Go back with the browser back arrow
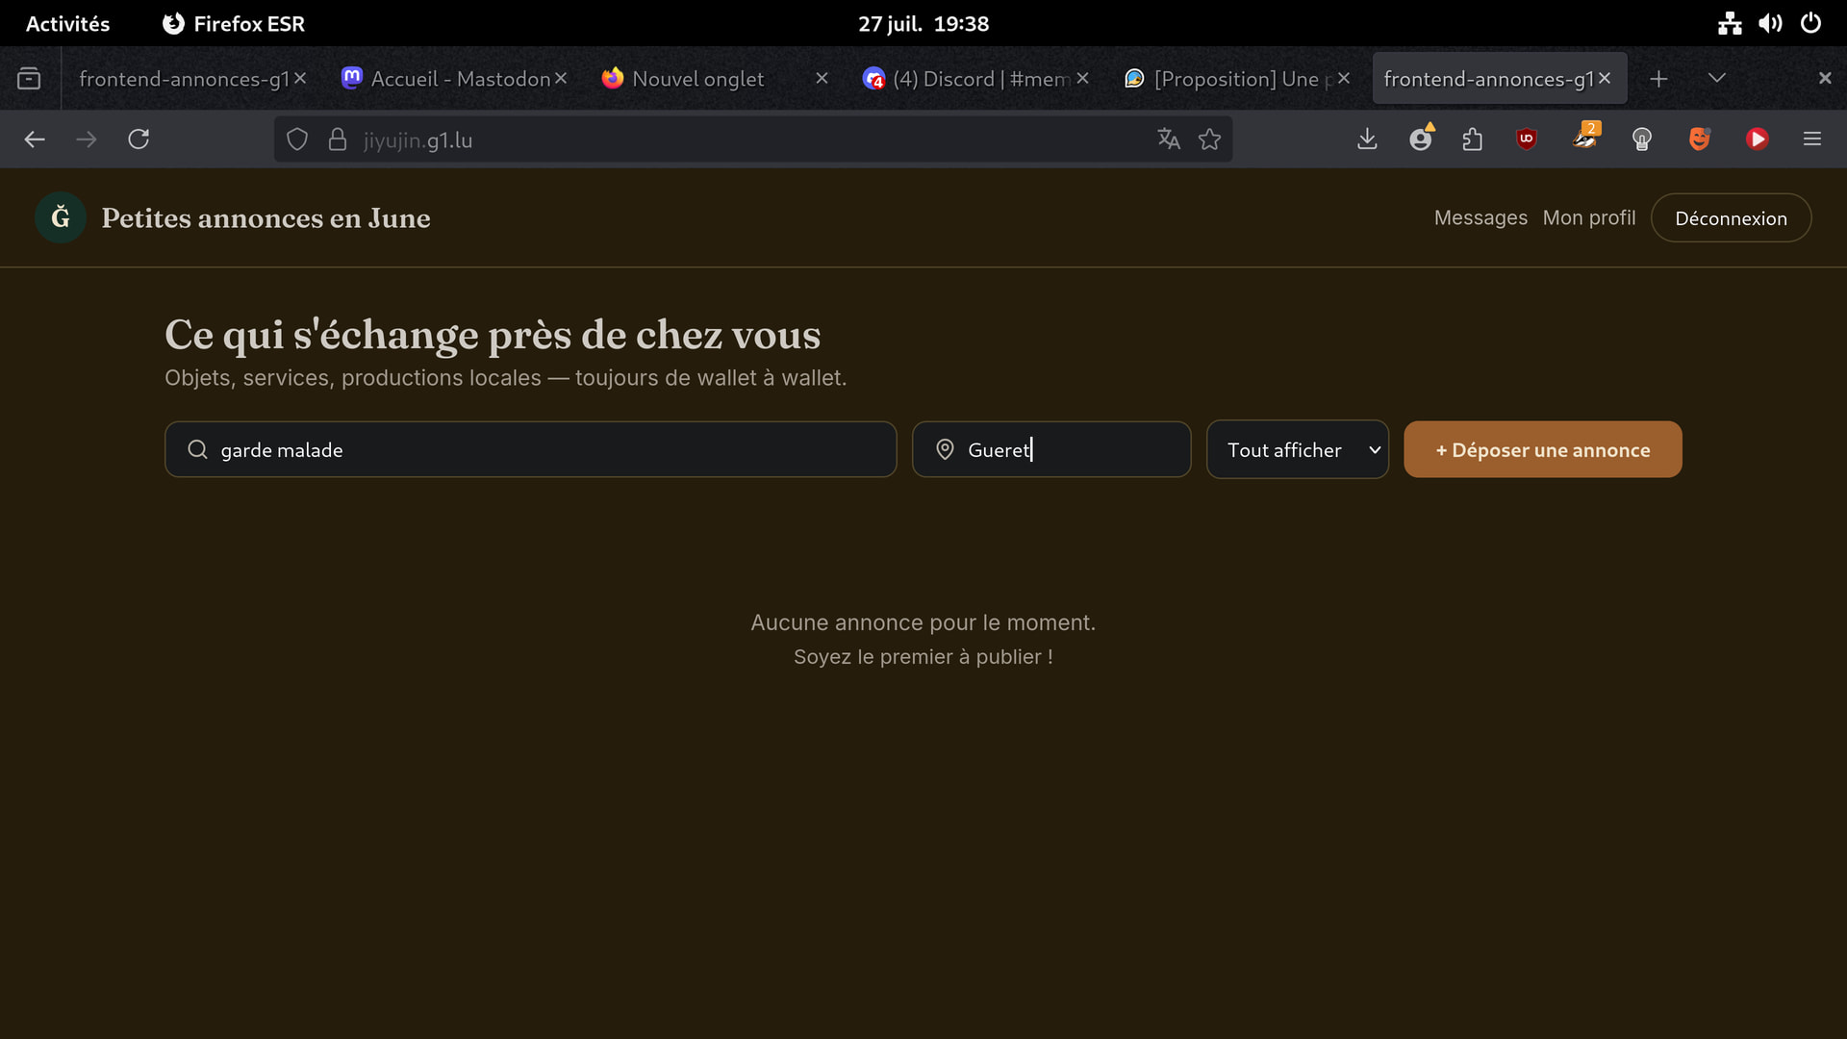 tap(35, 139)
